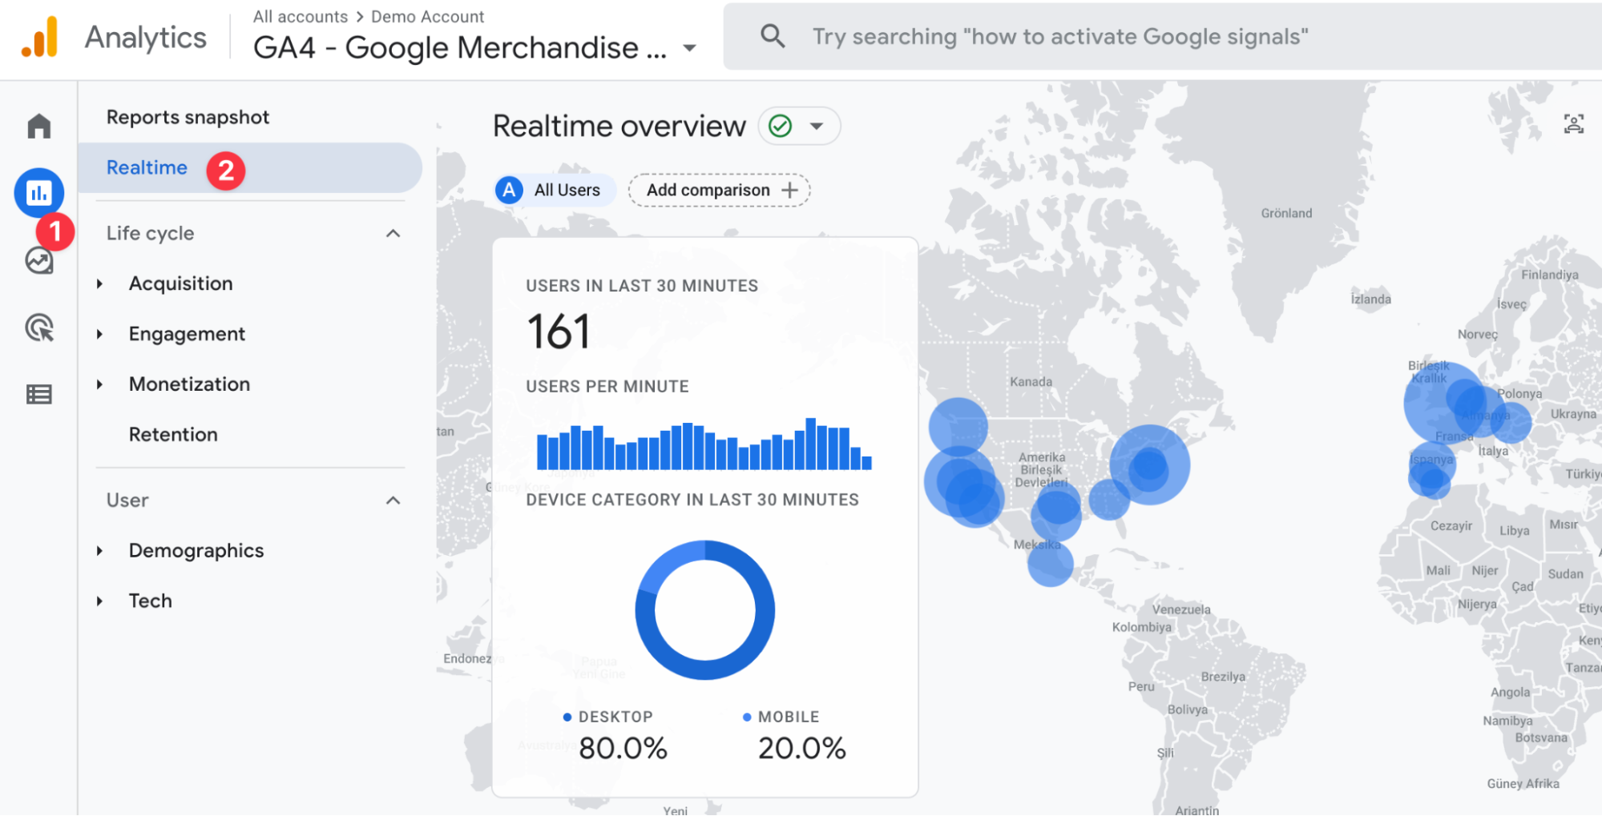1602x816 pixels.
Task: Open the Acquisition reports label
Action: [x=181, y=283]
